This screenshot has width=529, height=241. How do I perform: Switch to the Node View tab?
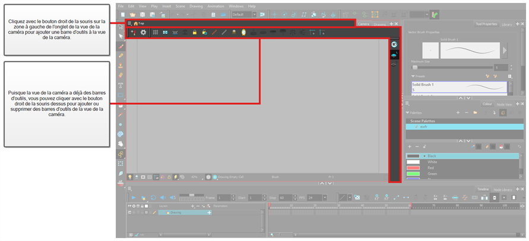coord(505,104)
